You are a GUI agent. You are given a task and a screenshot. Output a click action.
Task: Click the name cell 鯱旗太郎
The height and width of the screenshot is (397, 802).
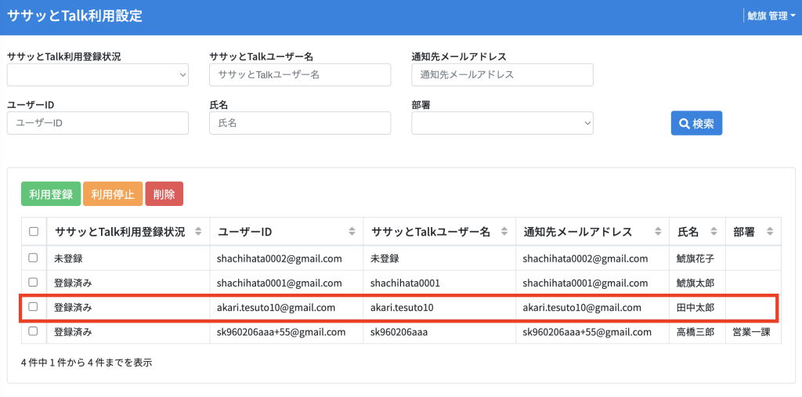(x=695, y=283)
